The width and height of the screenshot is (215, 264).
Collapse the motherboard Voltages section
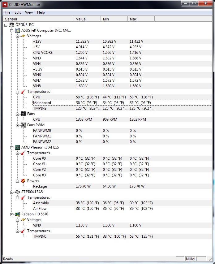18,36
